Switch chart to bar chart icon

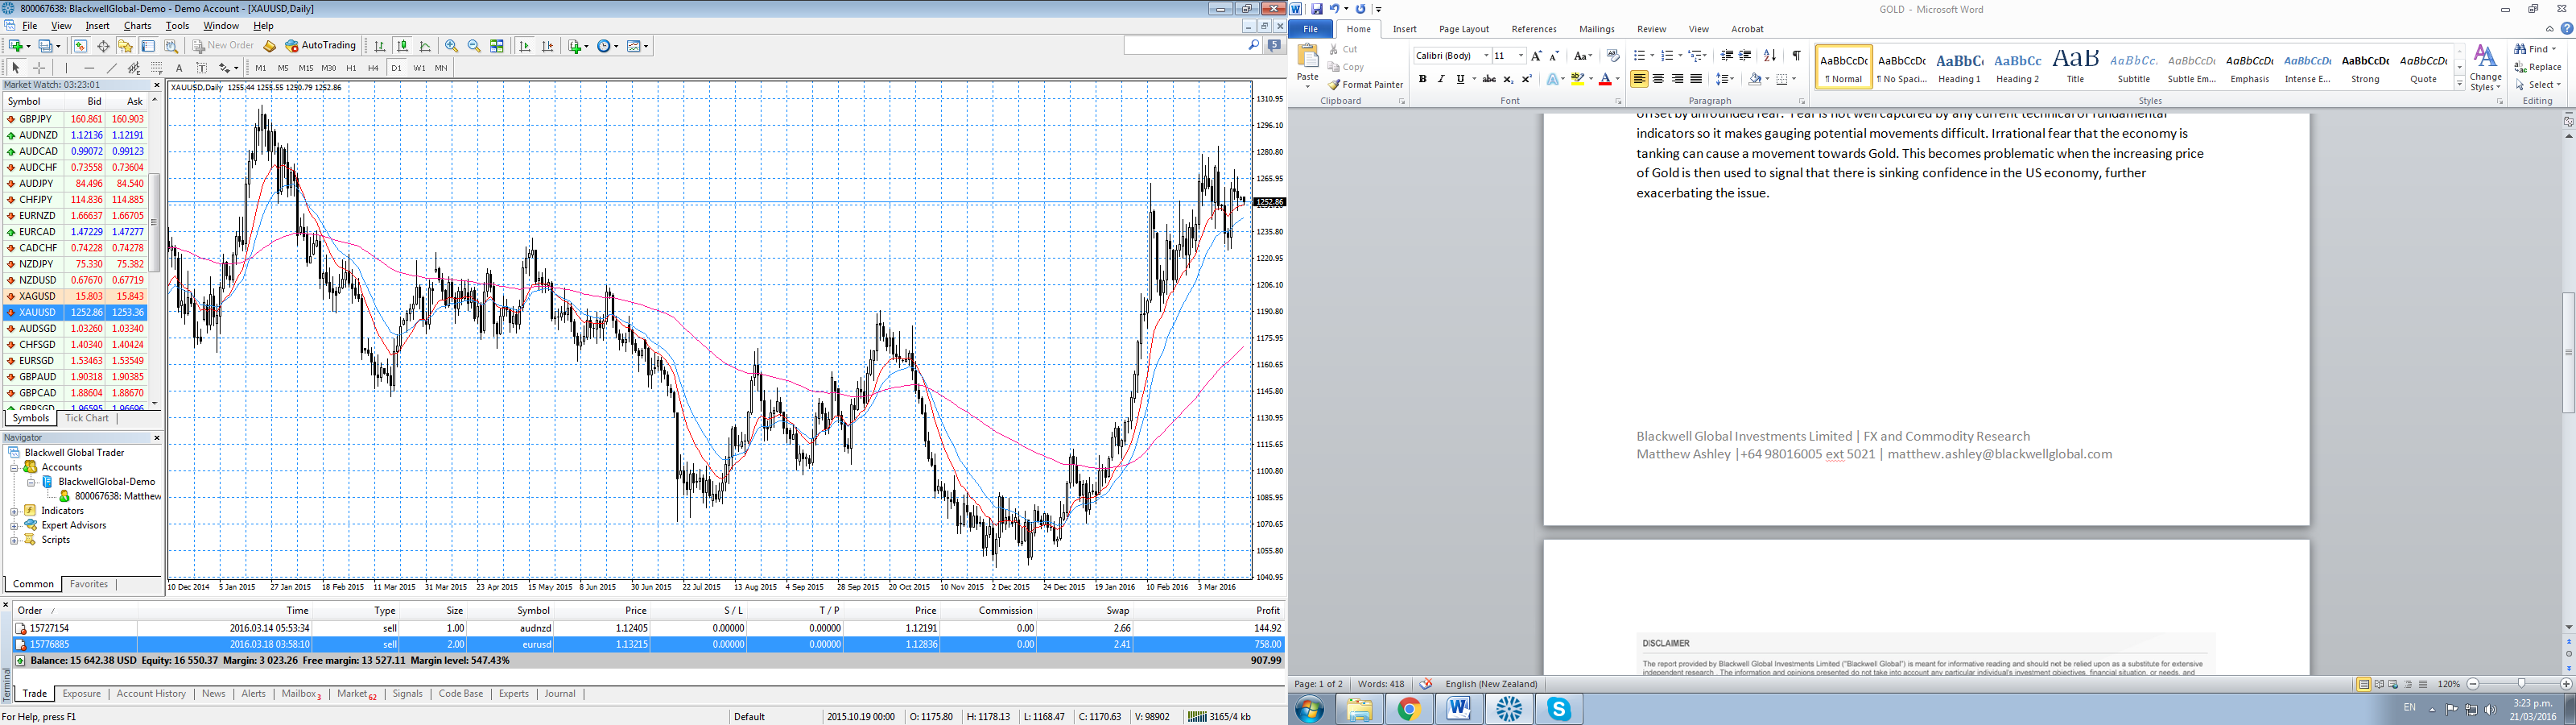coord(380,46)
